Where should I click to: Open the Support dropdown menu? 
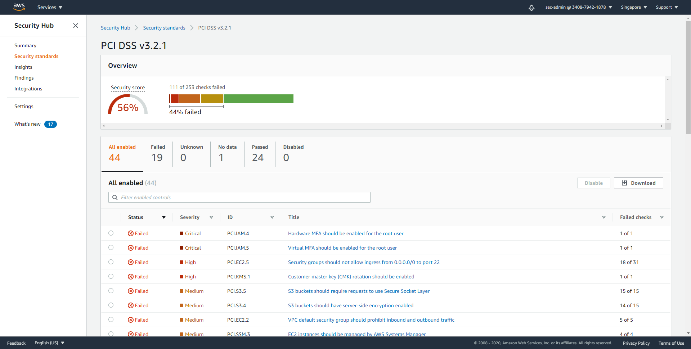click(x=667, y=7)
